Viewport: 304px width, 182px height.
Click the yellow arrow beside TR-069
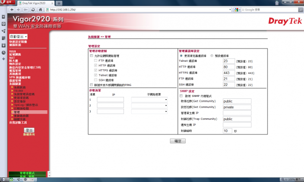(12, 91)
